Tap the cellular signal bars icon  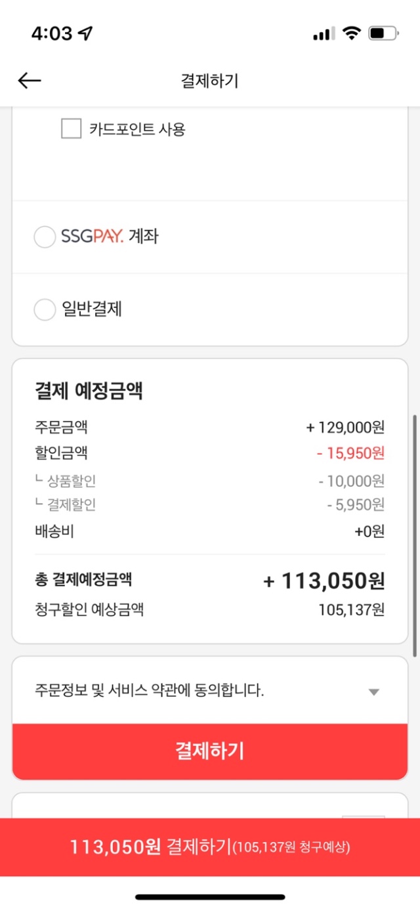[324, 33]
